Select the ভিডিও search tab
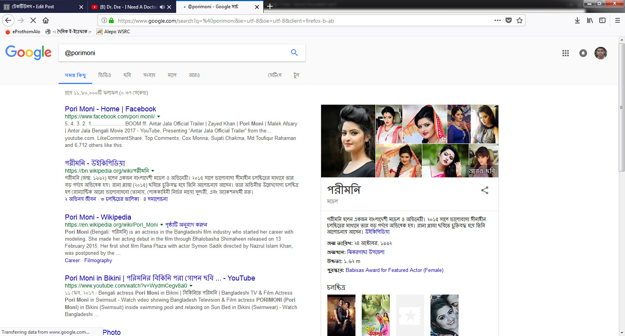 pos(104,75)
